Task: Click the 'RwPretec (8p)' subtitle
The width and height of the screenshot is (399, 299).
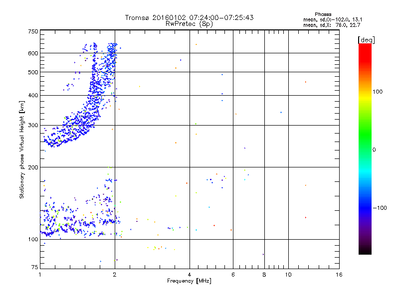Action: [x=189, y=24]
